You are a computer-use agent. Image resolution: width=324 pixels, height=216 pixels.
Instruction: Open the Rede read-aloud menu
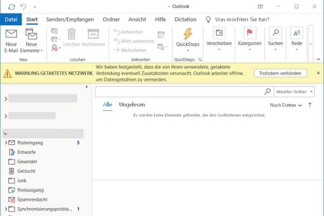coord(297,39)
